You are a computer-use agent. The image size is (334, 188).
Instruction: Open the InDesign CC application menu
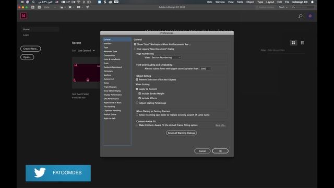(300, 2)
